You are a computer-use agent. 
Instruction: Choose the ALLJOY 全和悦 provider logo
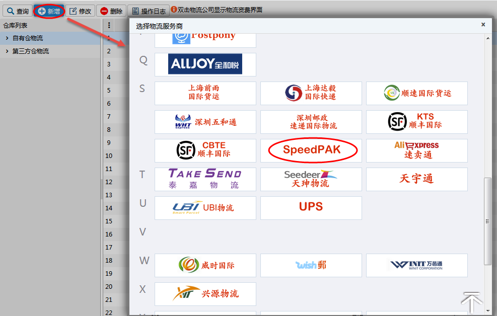tap(205, 64)
